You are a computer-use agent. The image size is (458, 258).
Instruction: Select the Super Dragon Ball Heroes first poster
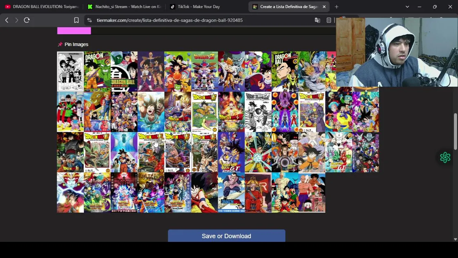click(97, 193)
